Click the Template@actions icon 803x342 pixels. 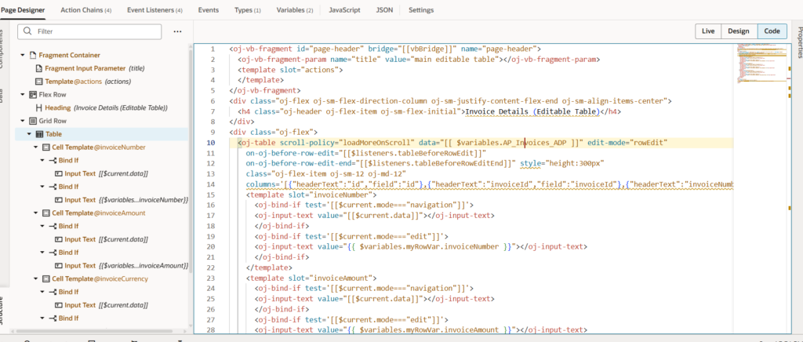pos(38,82)
